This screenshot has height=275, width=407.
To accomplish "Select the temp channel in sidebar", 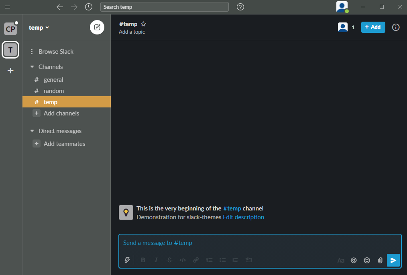I will 67,102.
